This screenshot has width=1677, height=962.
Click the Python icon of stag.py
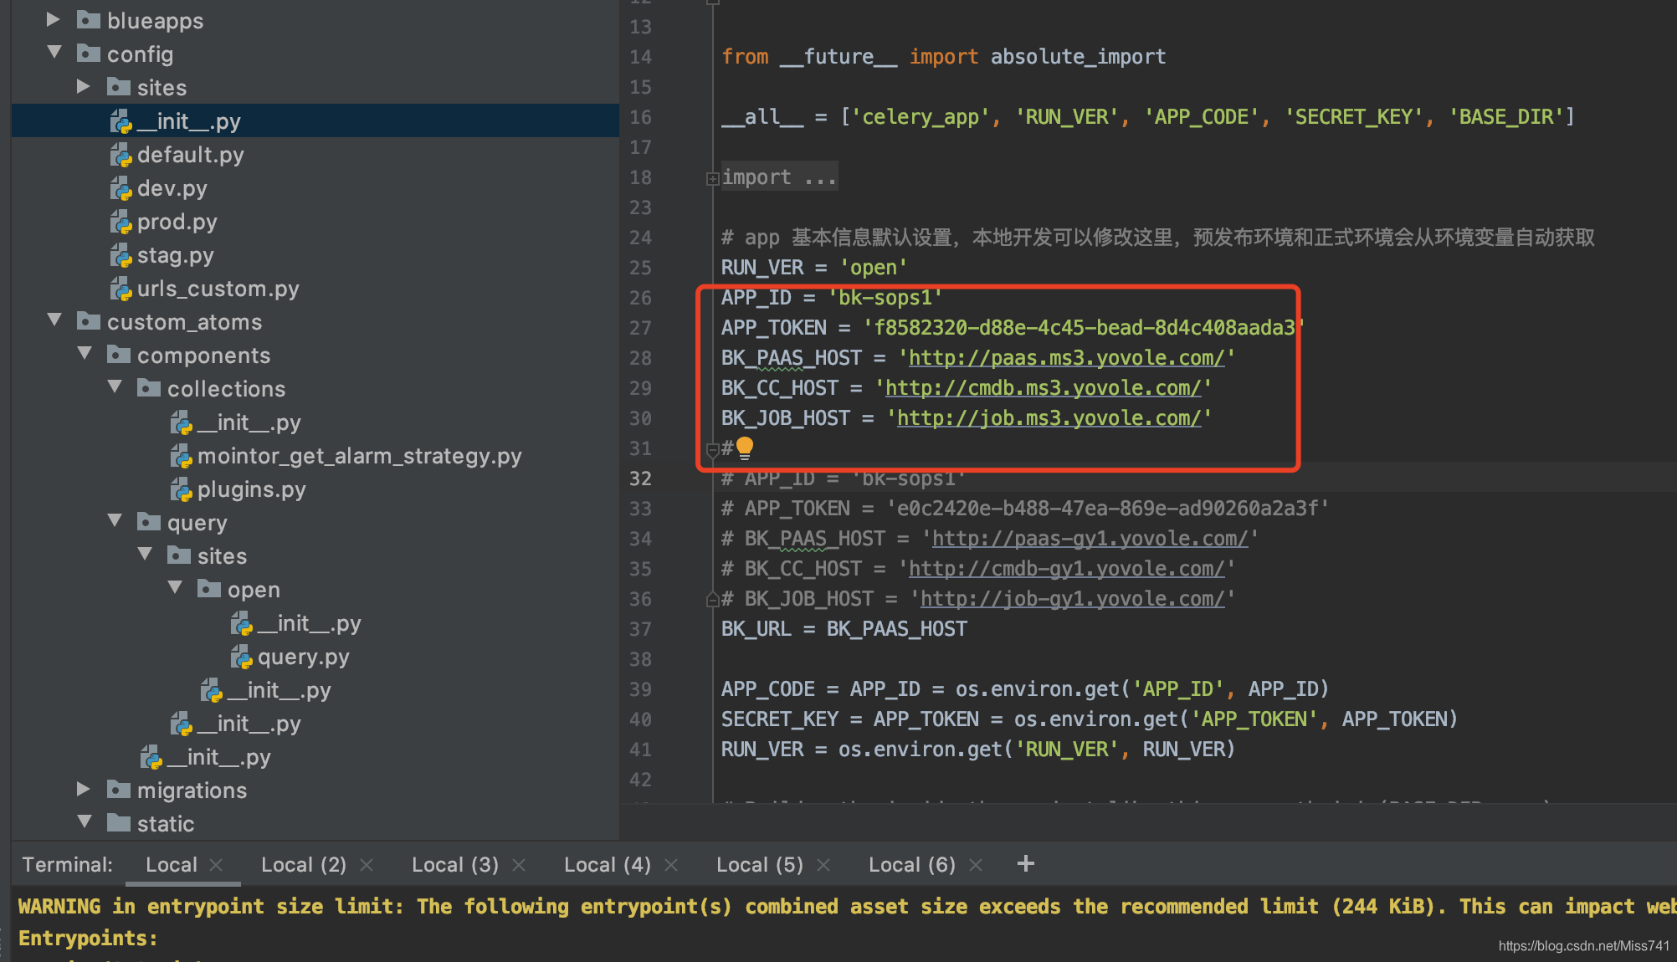121,255
